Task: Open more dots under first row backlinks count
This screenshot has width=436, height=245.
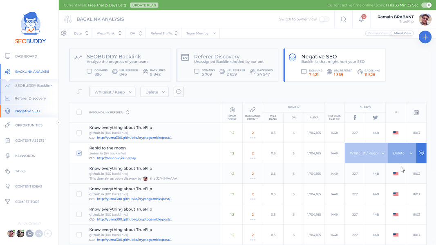Action: point(253,138)
